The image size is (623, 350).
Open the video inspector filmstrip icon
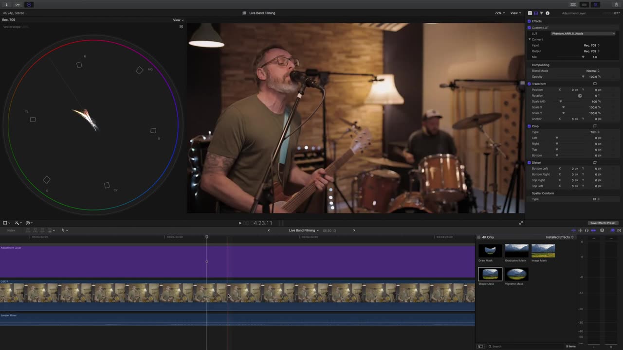[536, 13]
